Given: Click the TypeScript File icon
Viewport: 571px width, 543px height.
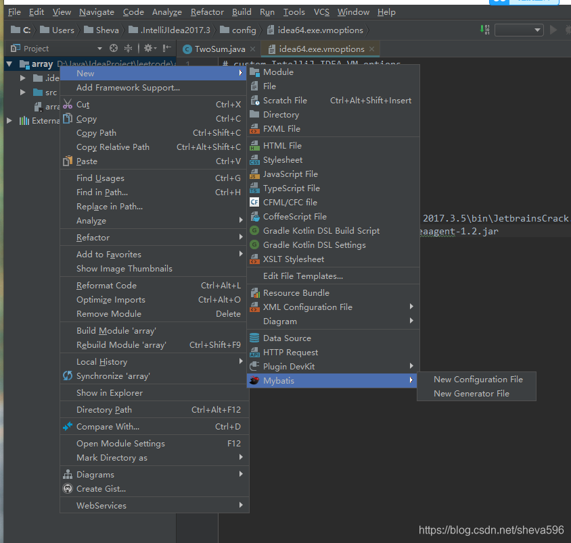Looking at the screenshot, I should click(254, 188).
